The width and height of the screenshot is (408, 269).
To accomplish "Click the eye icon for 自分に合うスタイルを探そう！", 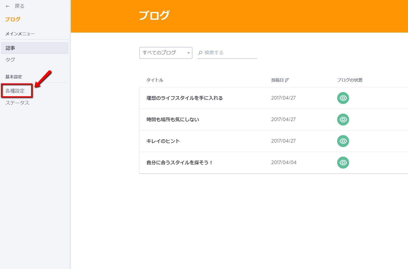I will (x=343, y=163).
